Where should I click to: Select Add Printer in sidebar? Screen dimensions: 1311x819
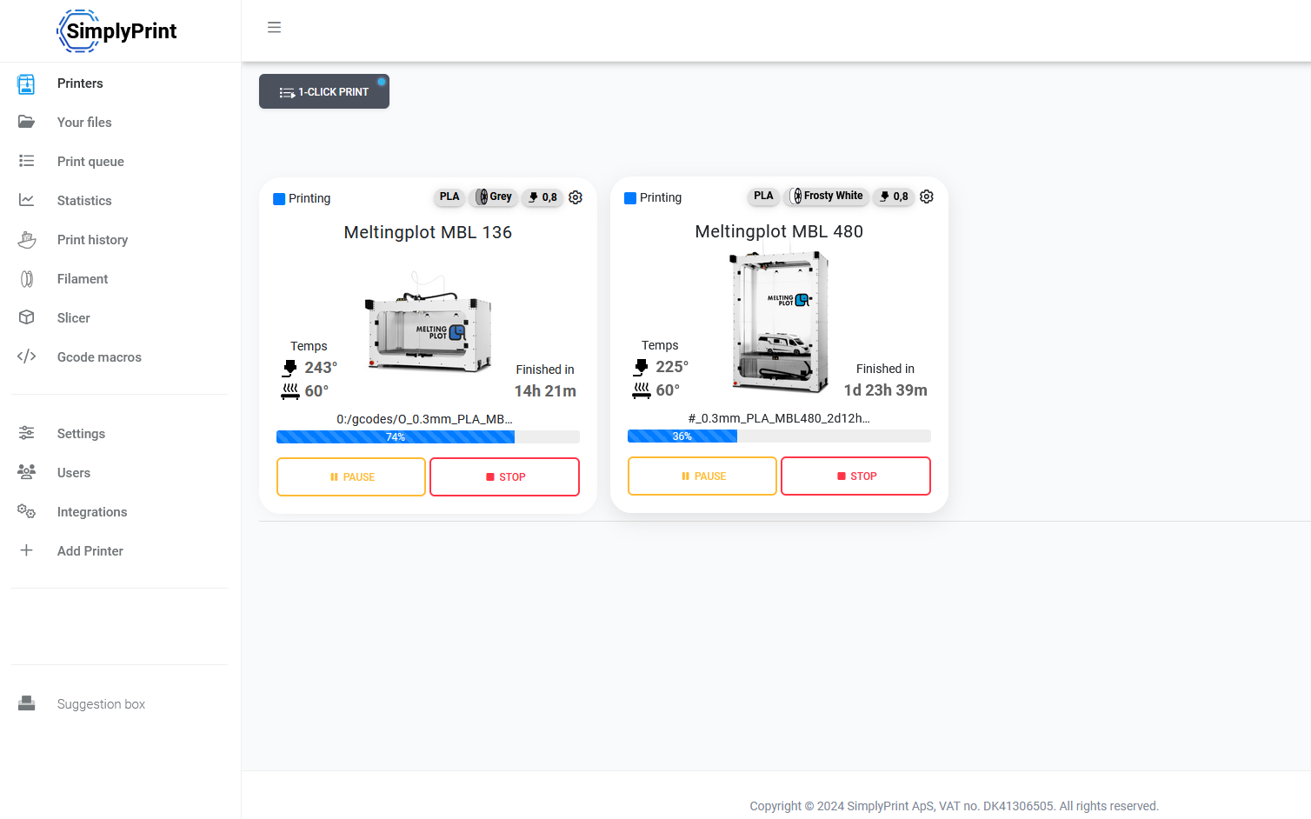pyautogui.click(x=90, y=551)
